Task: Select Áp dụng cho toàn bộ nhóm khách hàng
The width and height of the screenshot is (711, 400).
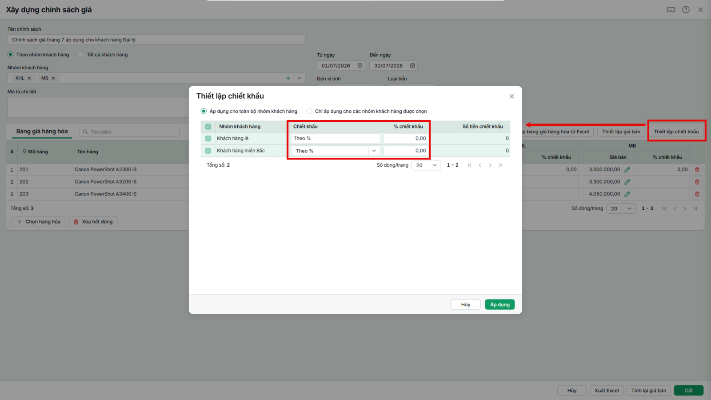Action: click(204, 112)
